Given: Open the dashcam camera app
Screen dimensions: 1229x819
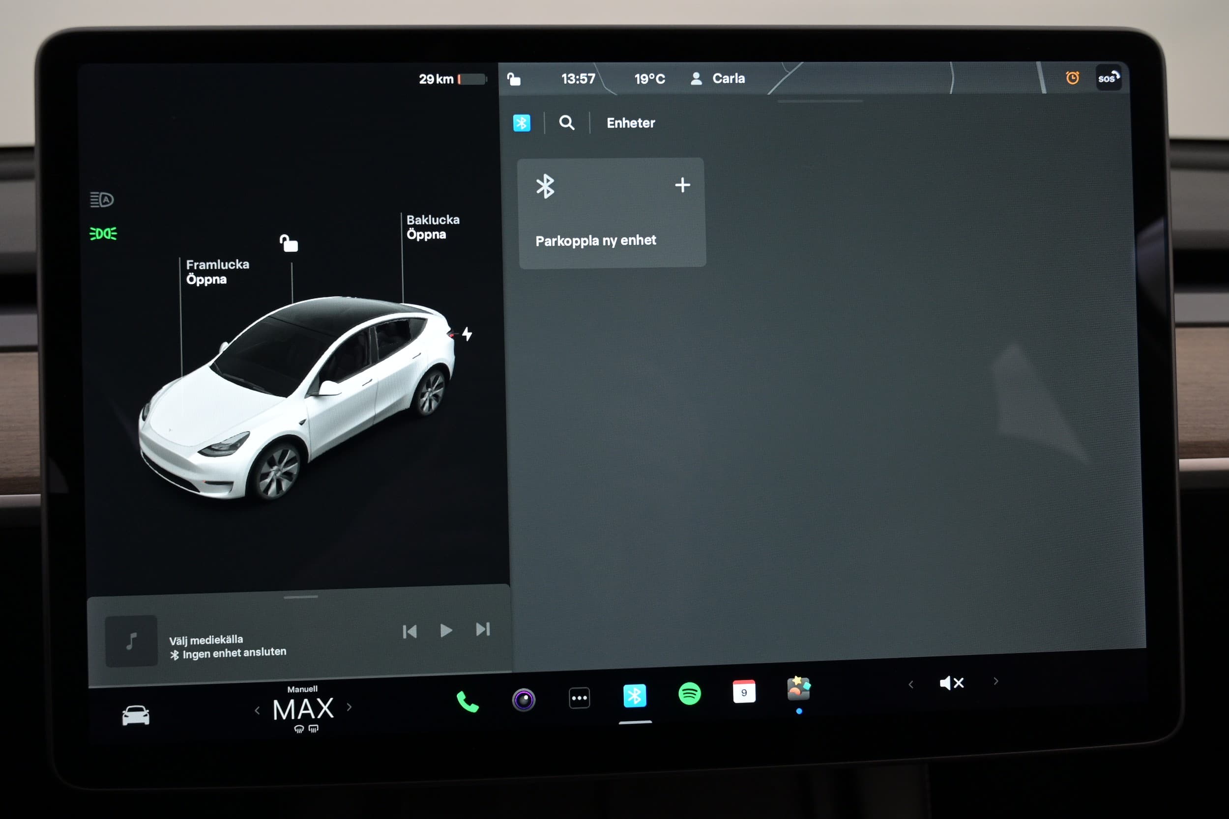Looking at the screenshot, I should coord(524,700).
